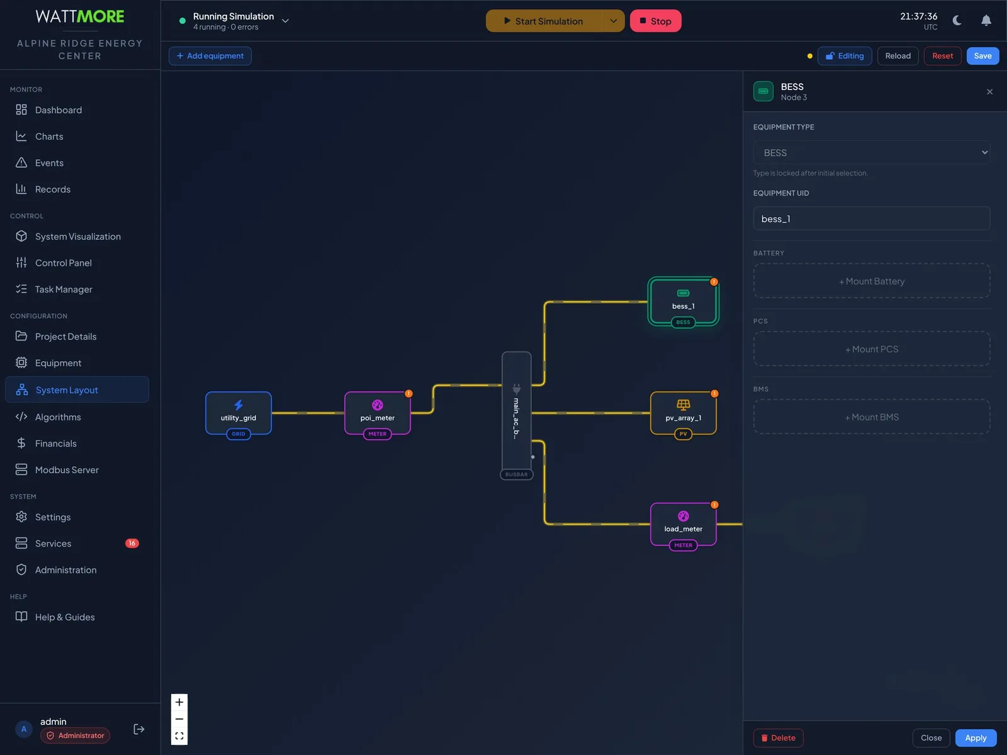The height and width of the screenshot is (755, 1007).
Task: Zoom out on the layout canvas
Action: point(179,719)
